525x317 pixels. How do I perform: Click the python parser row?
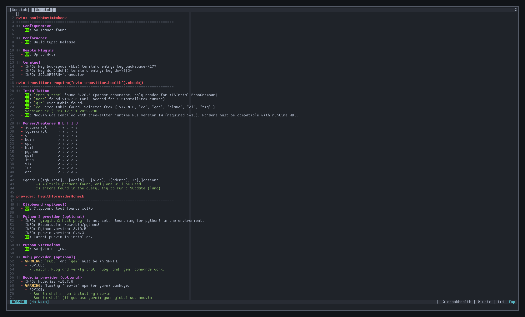coord(49,152)
